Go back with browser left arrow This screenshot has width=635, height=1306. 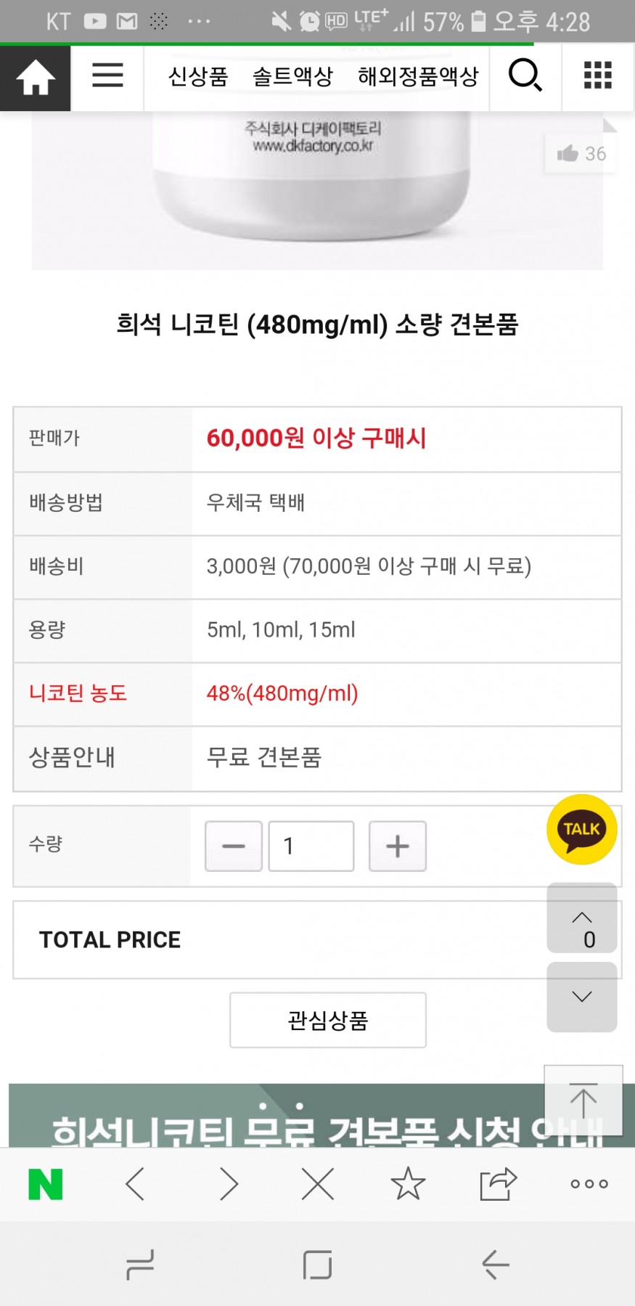pyautogui.click(x=136, y=1184)
